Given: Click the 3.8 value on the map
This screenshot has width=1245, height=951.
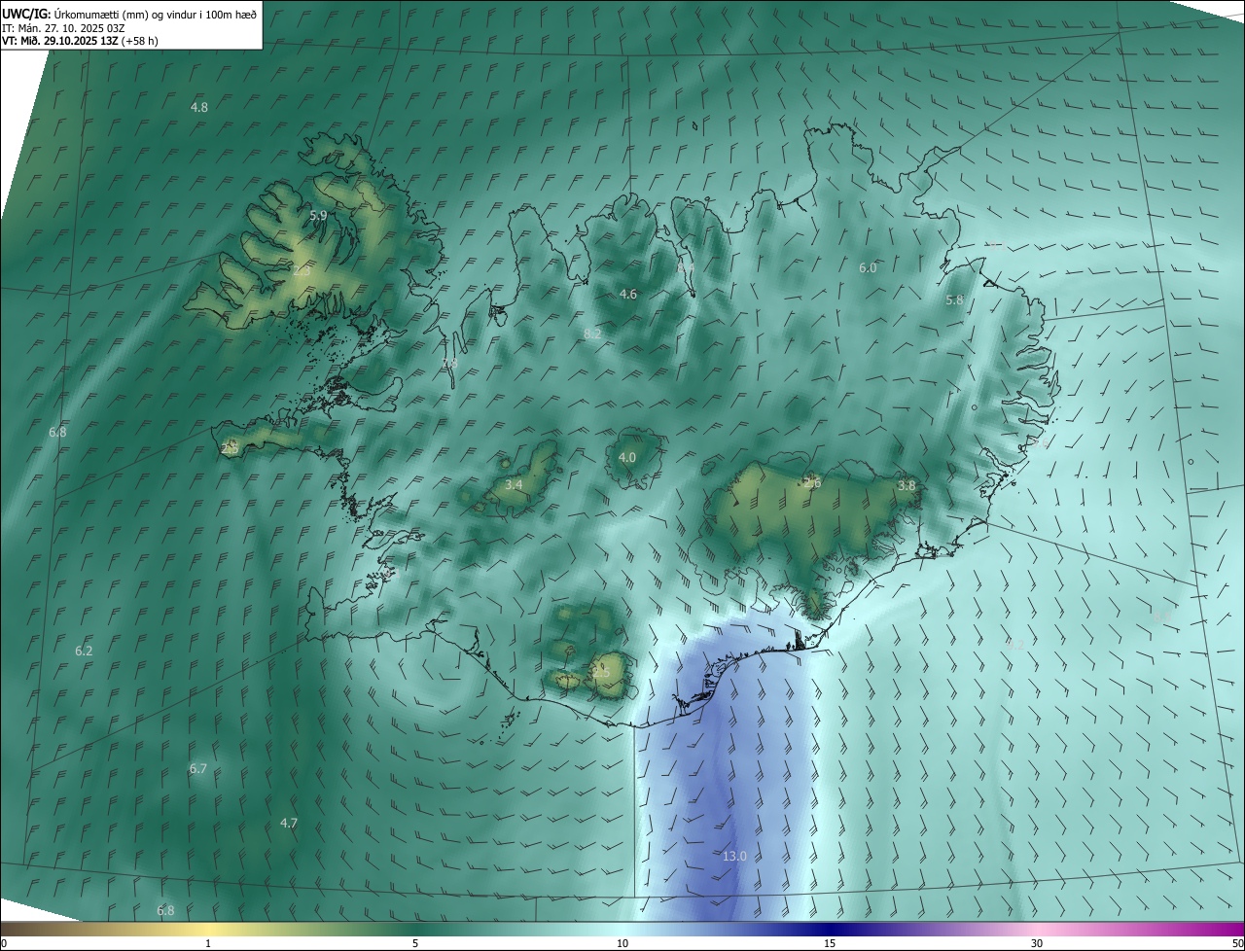Looking at the screenshot, I should 907,485.
